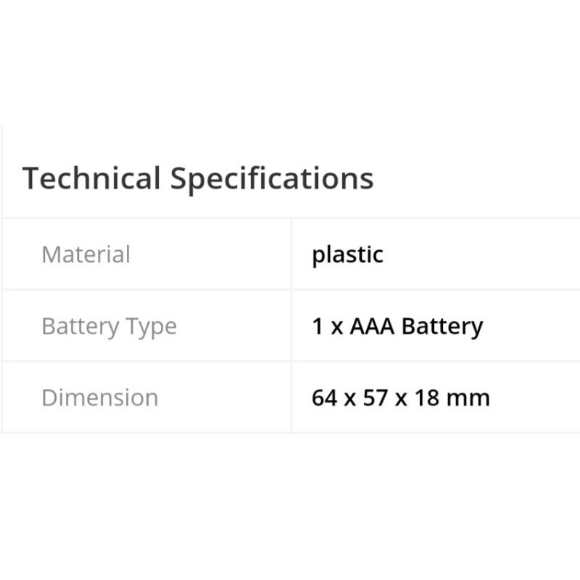Click the word "Battery" in the value column
Viewport: 580px width, 580px height.
click(x=442, y=326)
